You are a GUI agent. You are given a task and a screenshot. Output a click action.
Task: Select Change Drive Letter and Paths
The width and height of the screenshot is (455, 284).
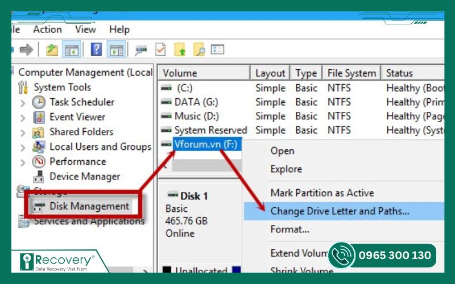pos(344,211)
